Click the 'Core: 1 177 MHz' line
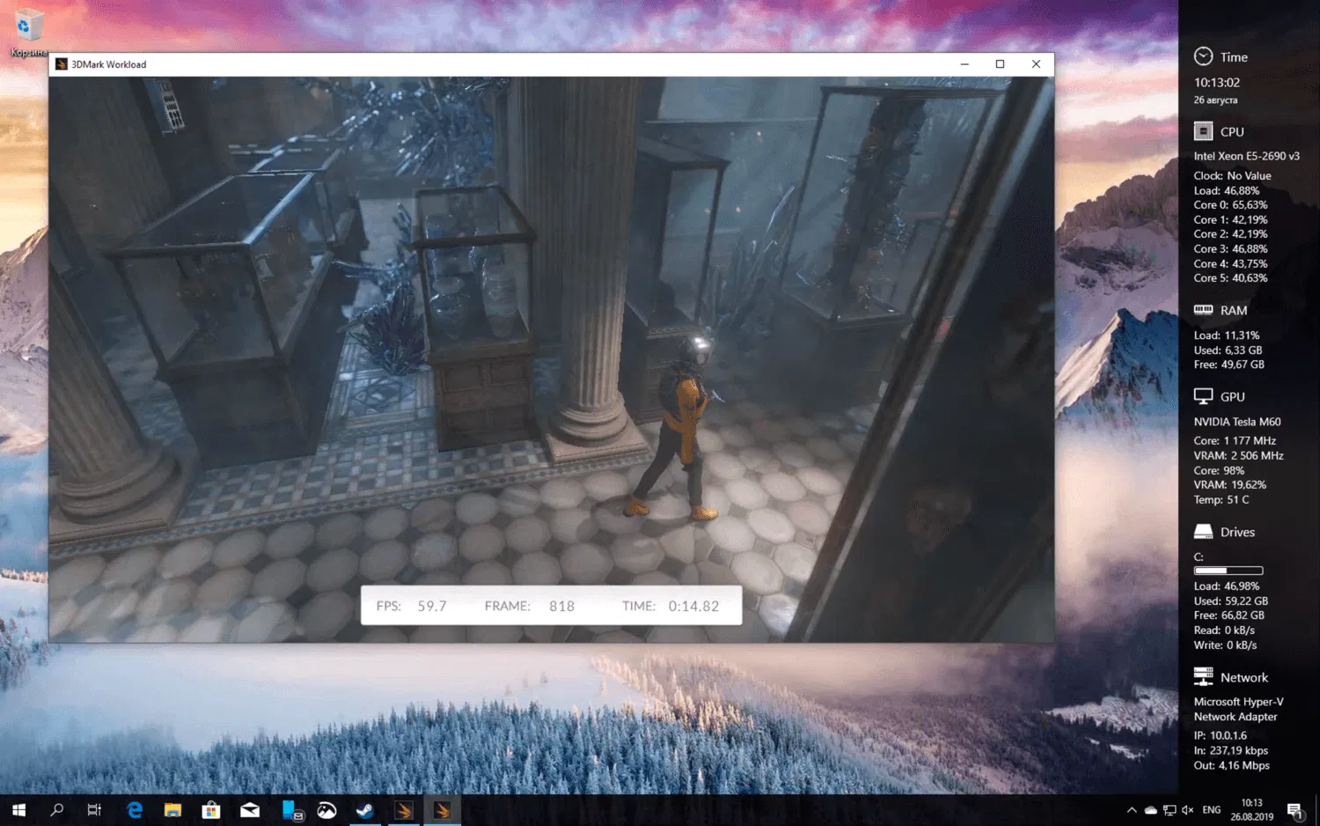This screenshot has width=1320, height=826. tap(1235, 440)
